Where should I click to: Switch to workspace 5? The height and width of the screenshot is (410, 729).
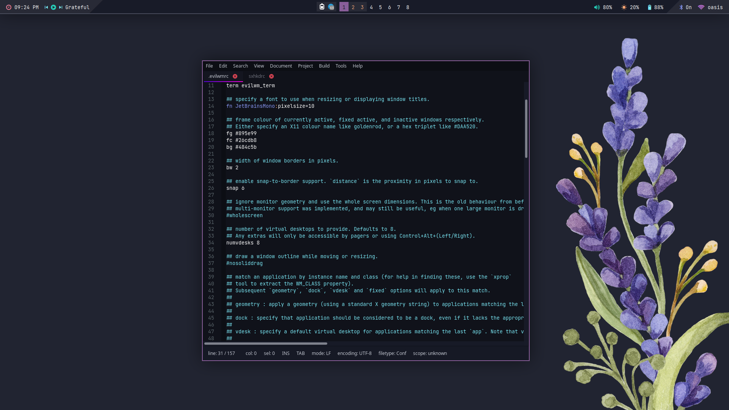[380, 7]
